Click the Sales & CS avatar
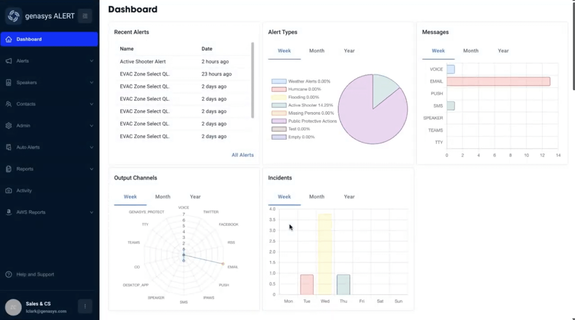Screen dimensions: 575x320 point(13,307)
